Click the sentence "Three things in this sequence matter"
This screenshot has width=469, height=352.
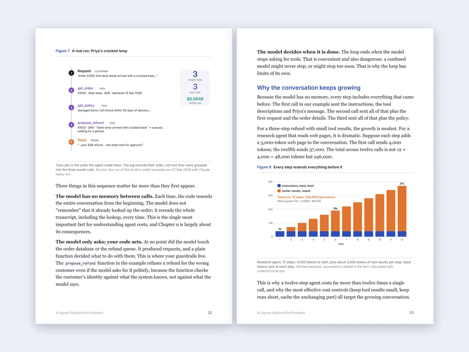point(125,186)
